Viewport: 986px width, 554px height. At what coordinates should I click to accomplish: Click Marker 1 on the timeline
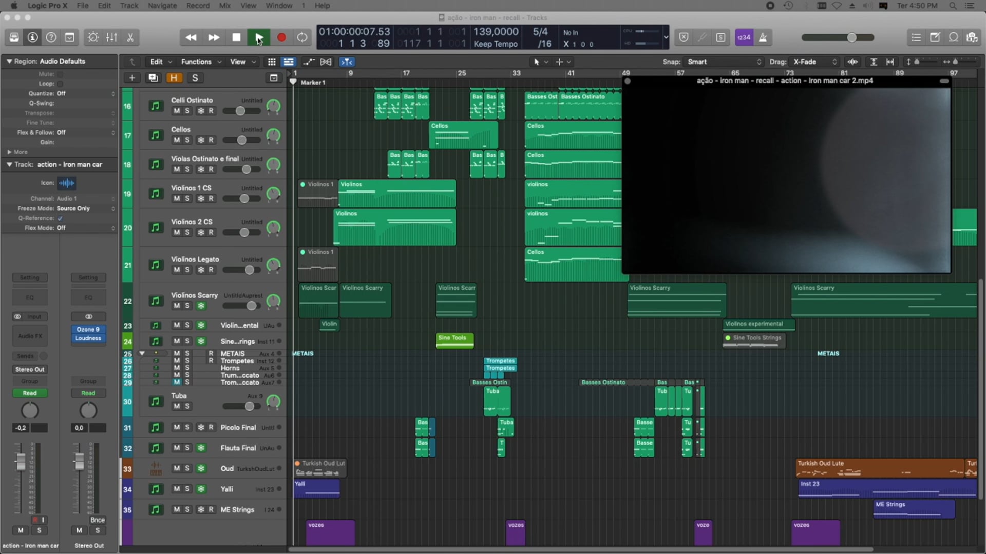pyautogui.click(x=314, y=82)
